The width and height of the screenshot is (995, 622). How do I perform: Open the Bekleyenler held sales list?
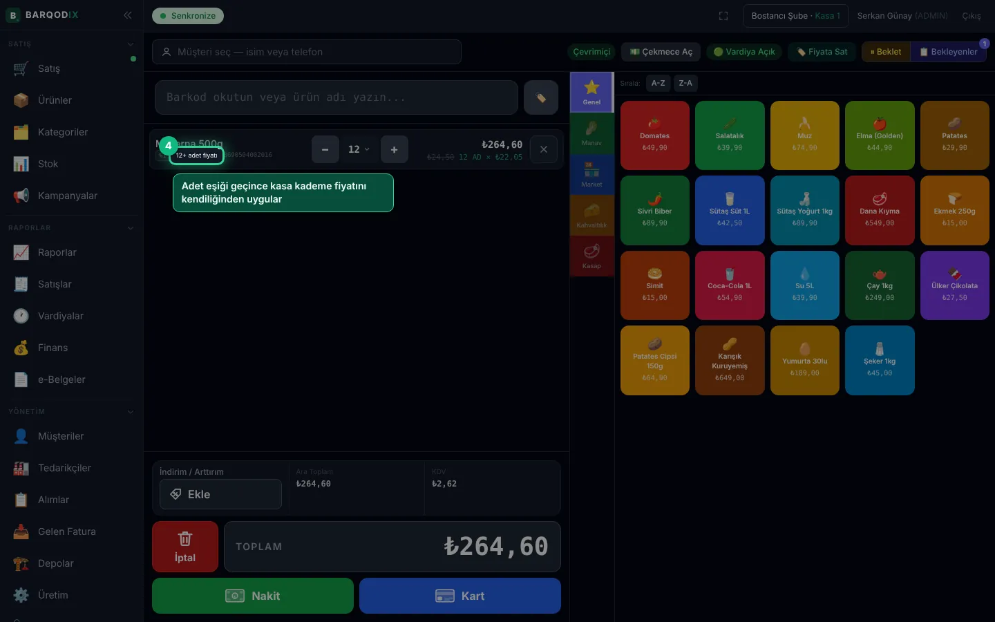tap(948, 52)
